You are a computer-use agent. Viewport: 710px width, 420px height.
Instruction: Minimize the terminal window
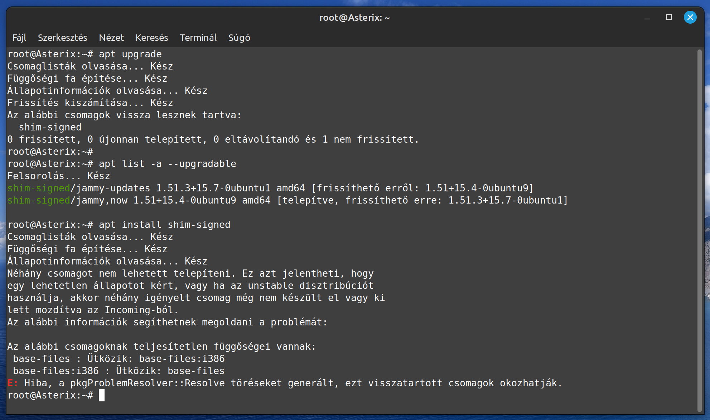pyautogui.click(x=647, y=18)
